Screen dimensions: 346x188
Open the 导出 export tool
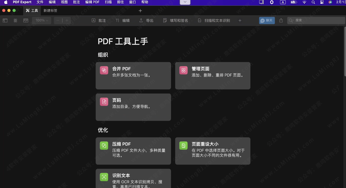(x=146, y=20)
